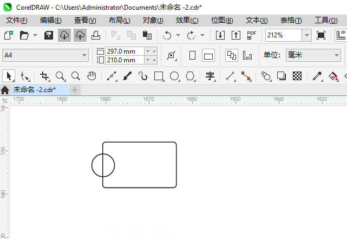Screen dimensions: 347x239
Task: Select the Shape node-edit tool
Action: 25,76
